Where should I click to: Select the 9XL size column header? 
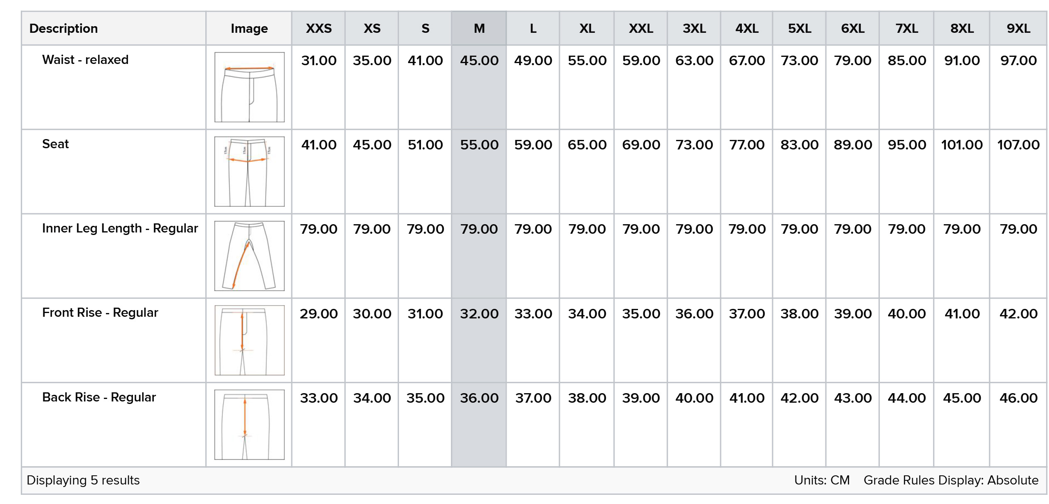pos(1018,28)
